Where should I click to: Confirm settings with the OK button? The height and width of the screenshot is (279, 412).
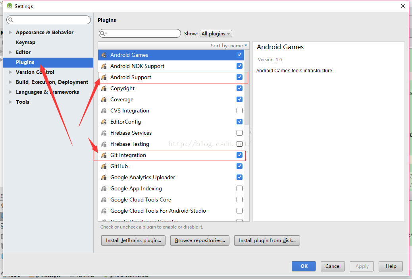[x=304, y=266]
